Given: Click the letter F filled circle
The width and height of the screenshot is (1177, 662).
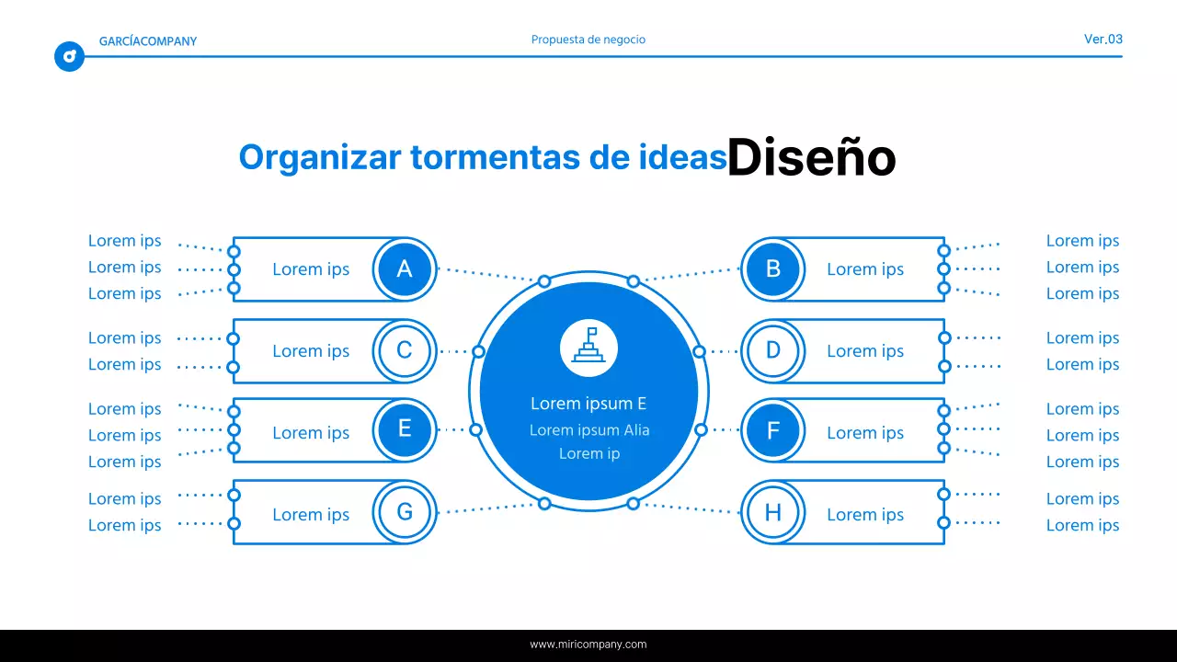Looking at the screenshot, I should 773,430.
